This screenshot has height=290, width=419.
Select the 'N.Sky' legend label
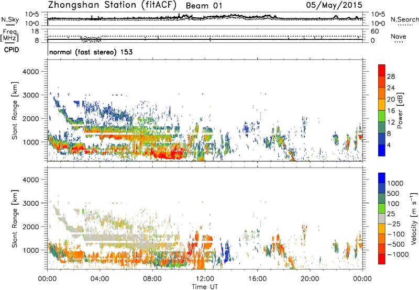tap(10, 19)
